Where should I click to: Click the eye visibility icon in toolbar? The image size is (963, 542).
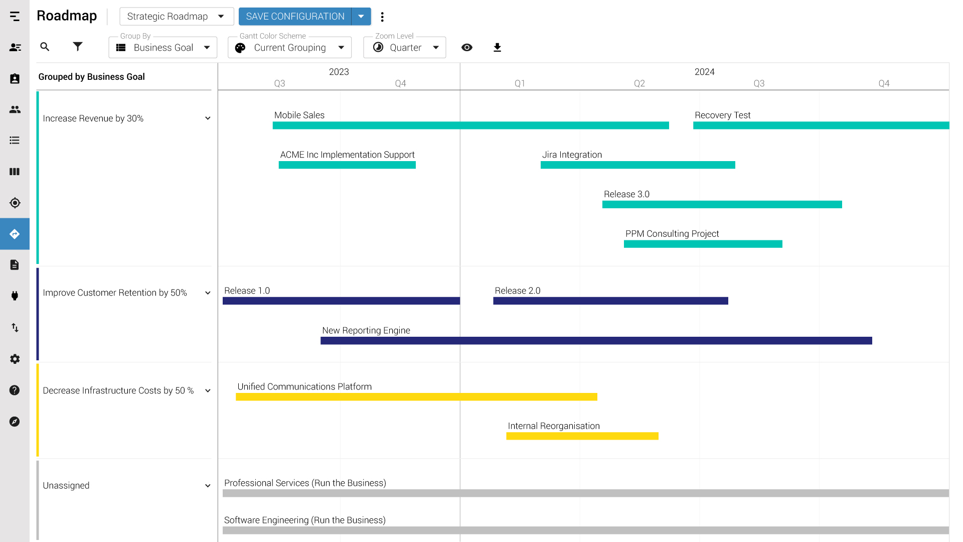[467, 47]
